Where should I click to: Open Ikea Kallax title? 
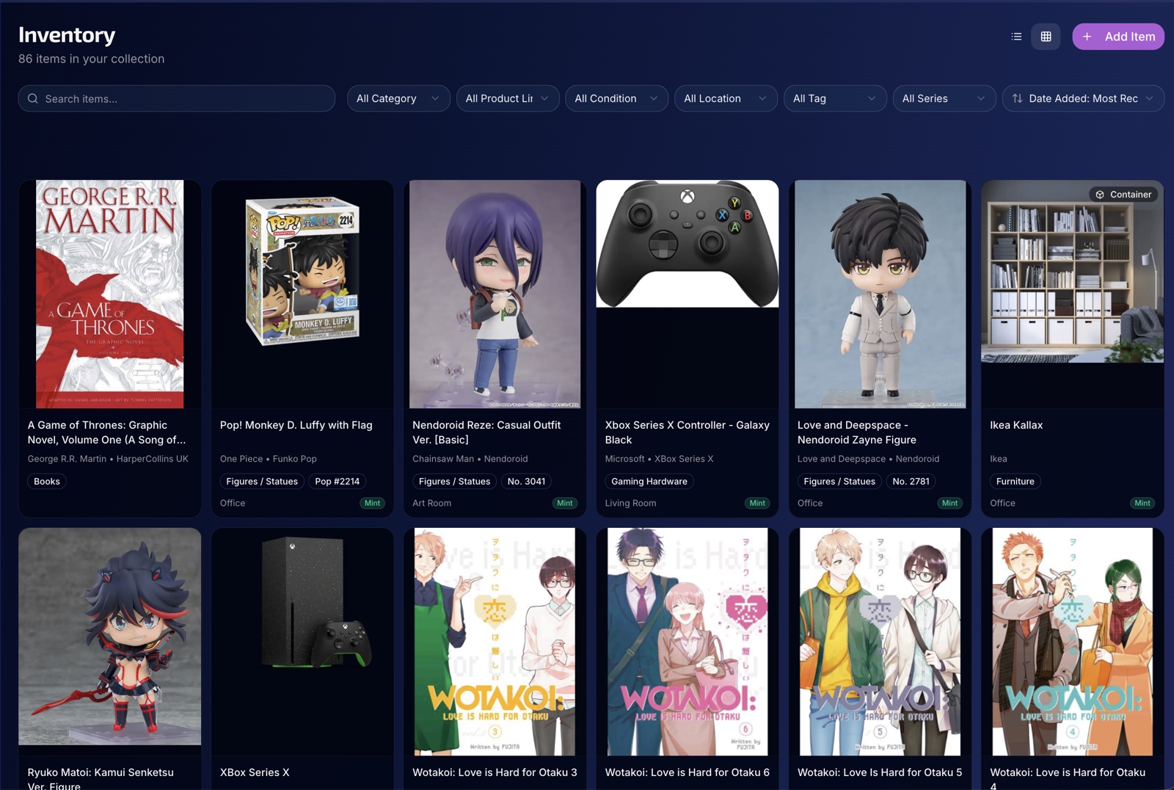coord(1016,425)
